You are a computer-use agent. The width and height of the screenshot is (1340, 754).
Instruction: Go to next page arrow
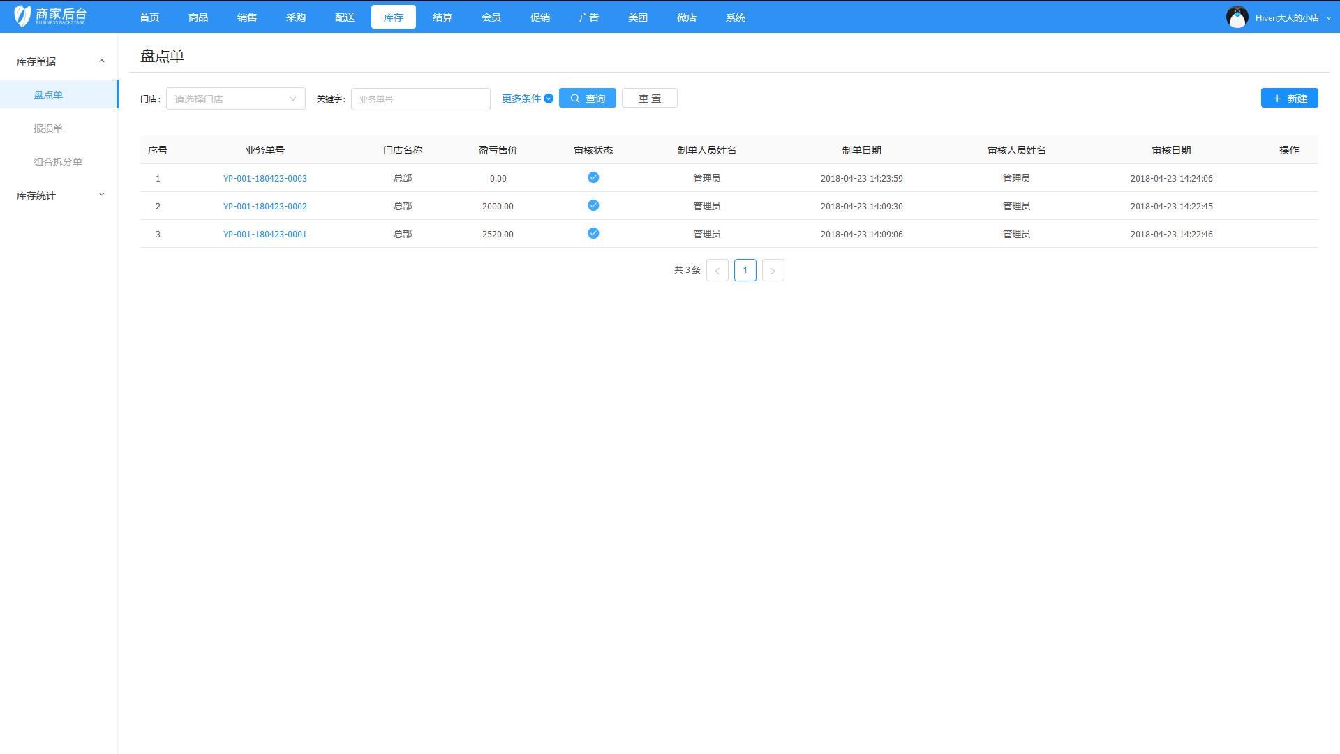773,271
